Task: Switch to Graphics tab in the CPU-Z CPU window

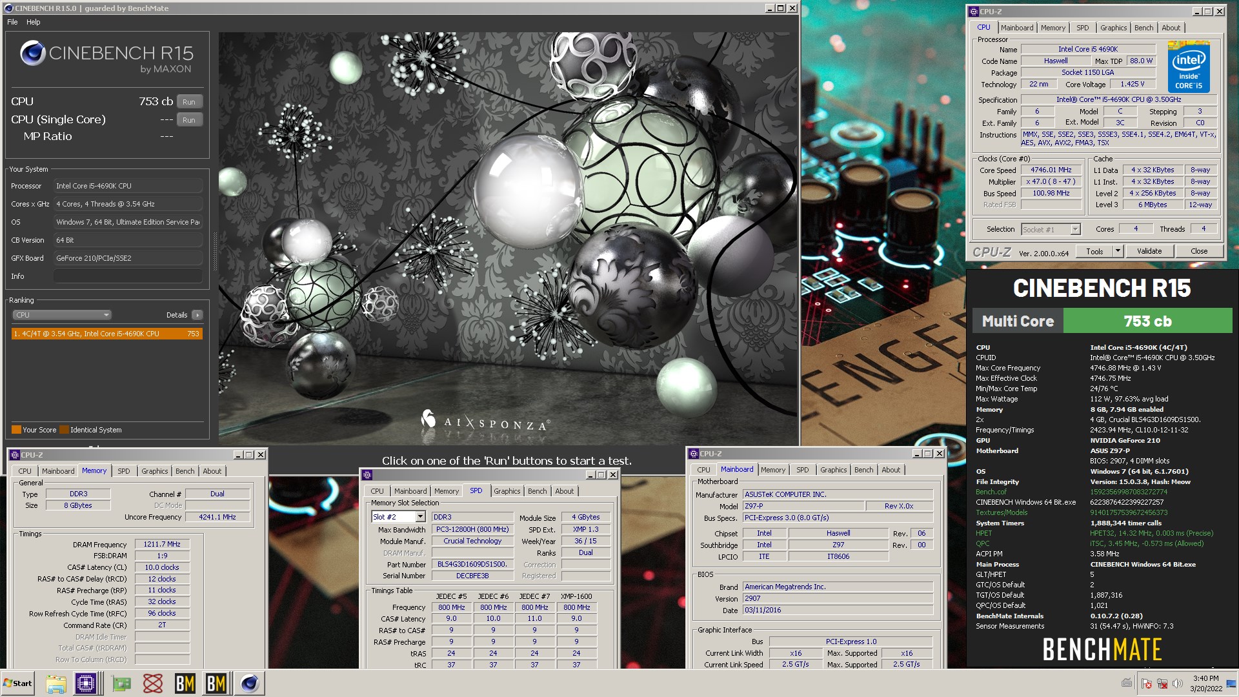Action: point(1113,28)
